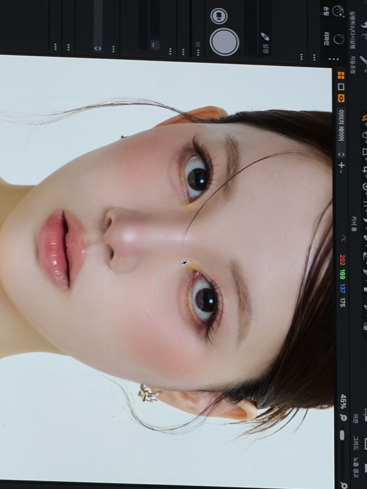This screenshot has width=367, height=489.
Task: Click the chevron selector in the tool panel
Action: coord(98,49)
